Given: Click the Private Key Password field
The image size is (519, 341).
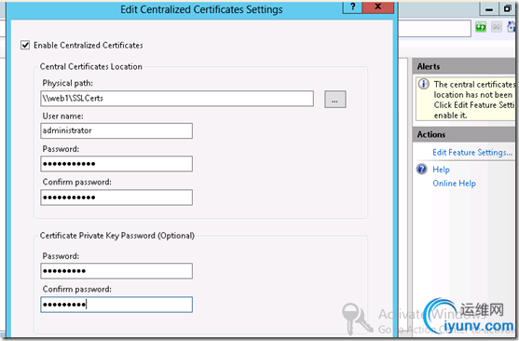Looking at the screenshot, I should coord(116,271).
